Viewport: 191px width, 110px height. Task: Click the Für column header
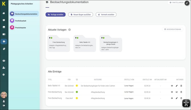[x=69, y=80]
